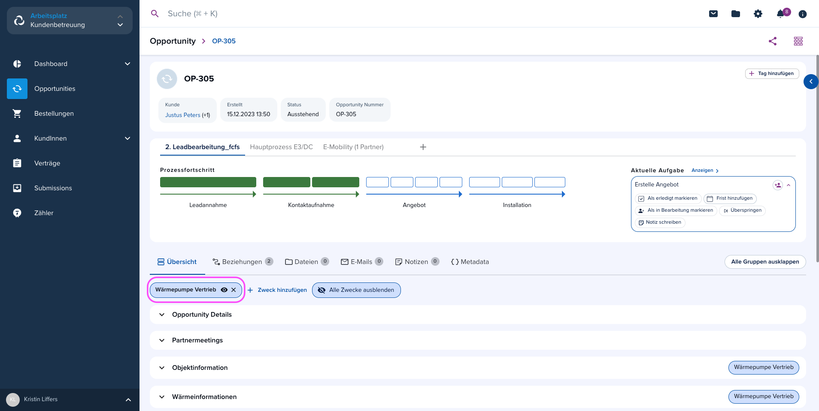
Task: Click the Opportunities sync icon in sidebar
Action: (17, 89)
